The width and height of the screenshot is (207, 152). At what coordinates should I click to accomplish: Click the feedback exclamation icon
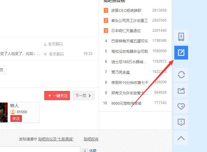pyautogui.click(x=181, y=122)
